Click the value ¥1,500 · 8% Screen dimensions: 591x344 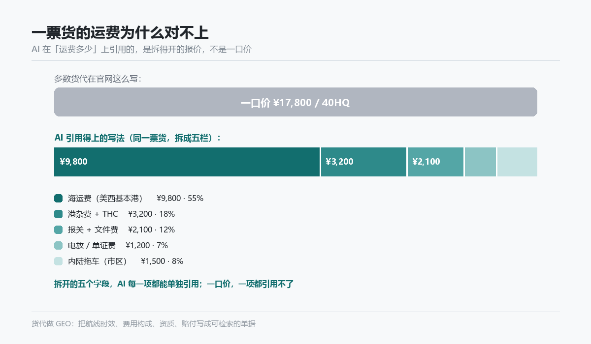pyautogui.click(x=162, y=261)
